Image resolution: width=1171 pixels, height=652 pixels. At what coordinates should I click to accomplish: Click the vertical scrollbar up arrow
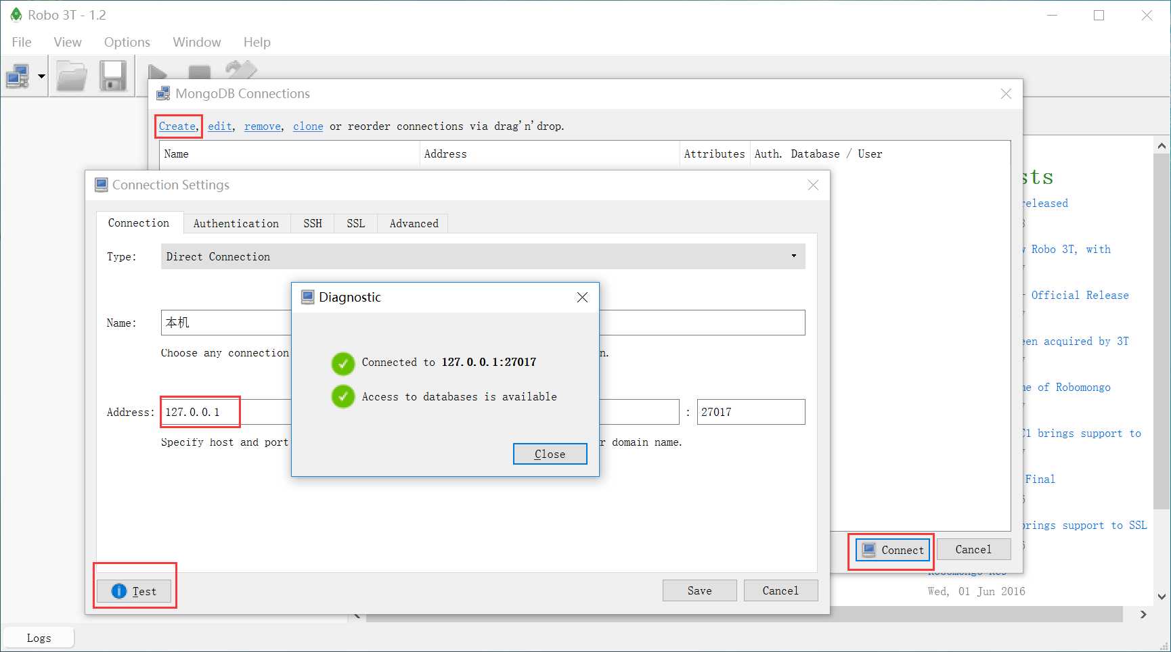click(x=1162, y=145)
